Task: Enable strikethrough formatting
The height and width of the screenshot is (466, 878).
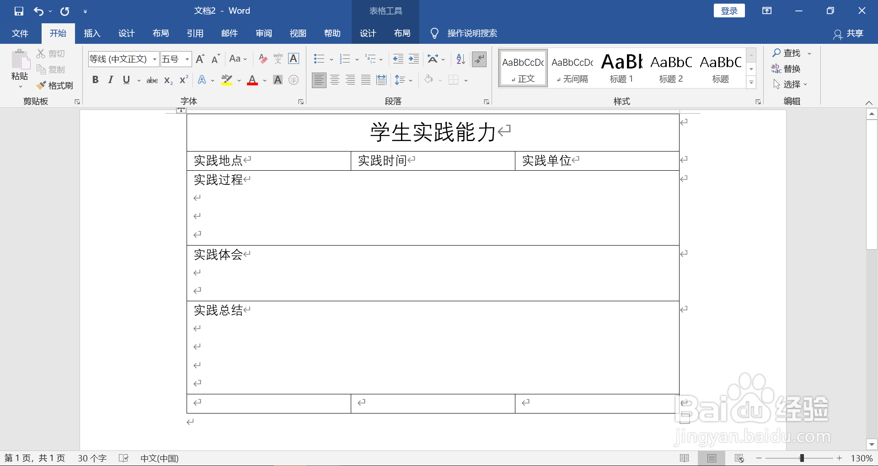Action: click(152, 80)
